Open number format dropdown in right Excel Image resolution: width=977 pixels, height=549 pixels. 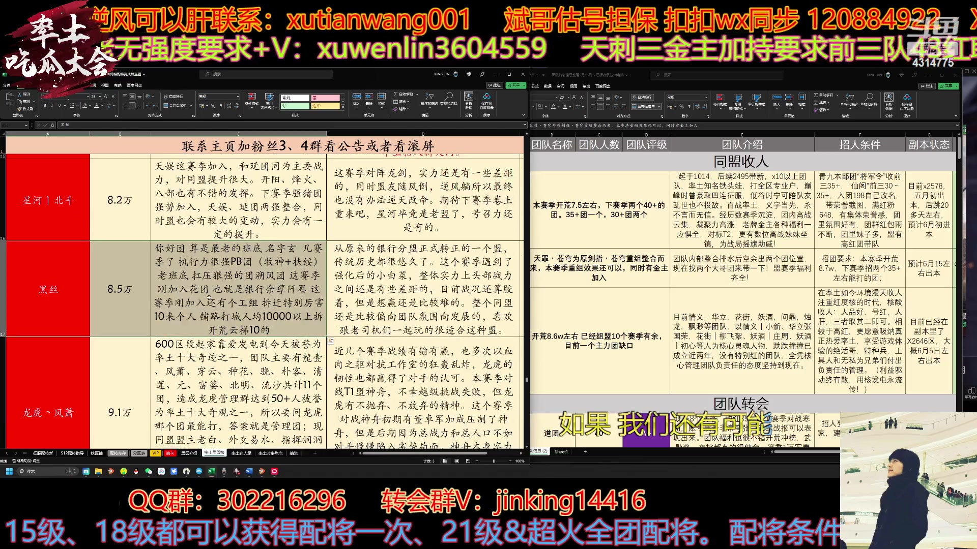pyautogui.click(x=706, y=97)
